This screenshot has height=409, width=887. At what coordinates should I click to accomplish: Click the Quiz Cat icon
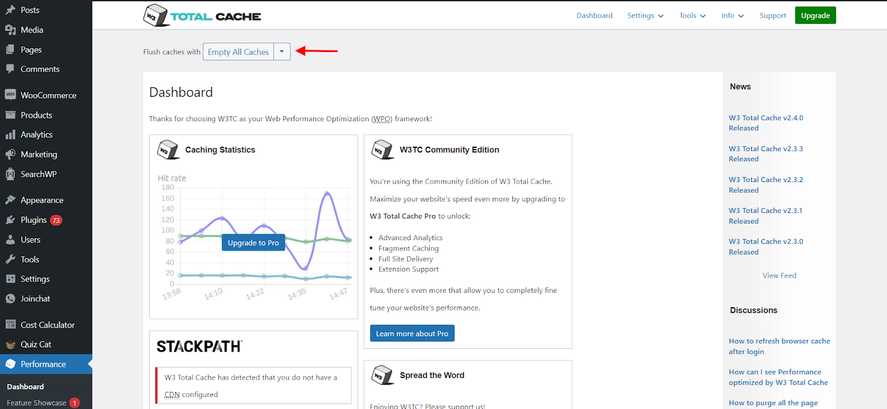click(11, 344)
